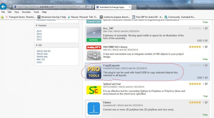The height and width of the screenshot is (118, 214).
Task: Open the address bar dropdown arrow
Action: click(x=89, y=7)
